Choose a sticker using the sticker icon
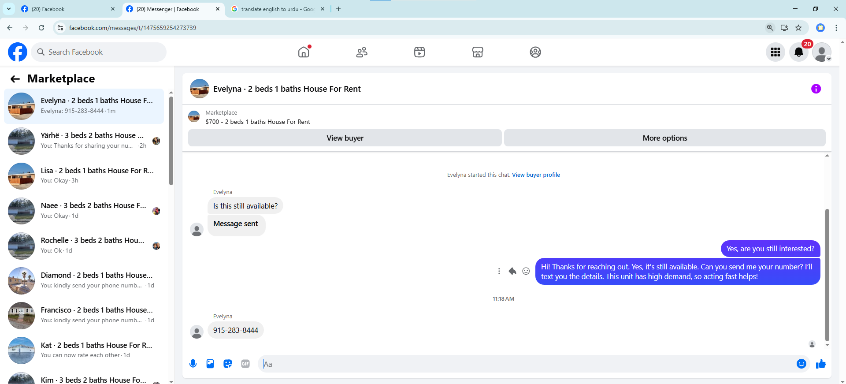 tap(228, 364)
